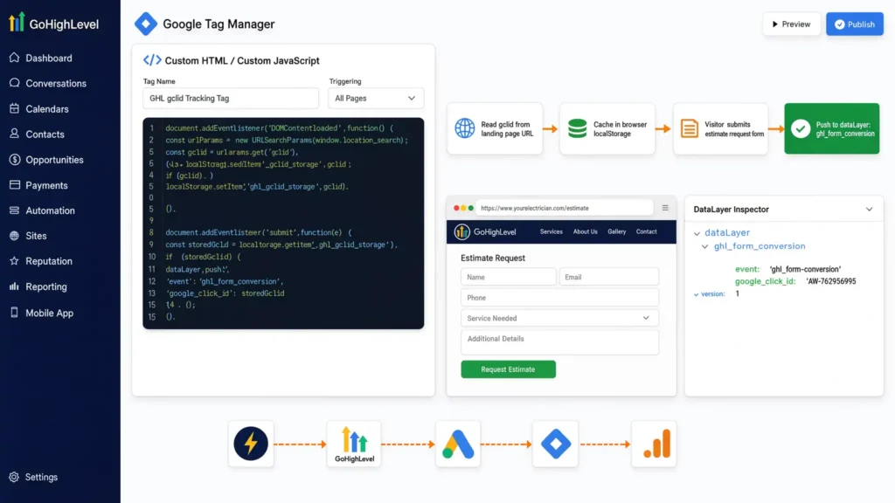Click the globe icon for Read gclid
This screenshot has width=895, height=503.
pos(465,128)
